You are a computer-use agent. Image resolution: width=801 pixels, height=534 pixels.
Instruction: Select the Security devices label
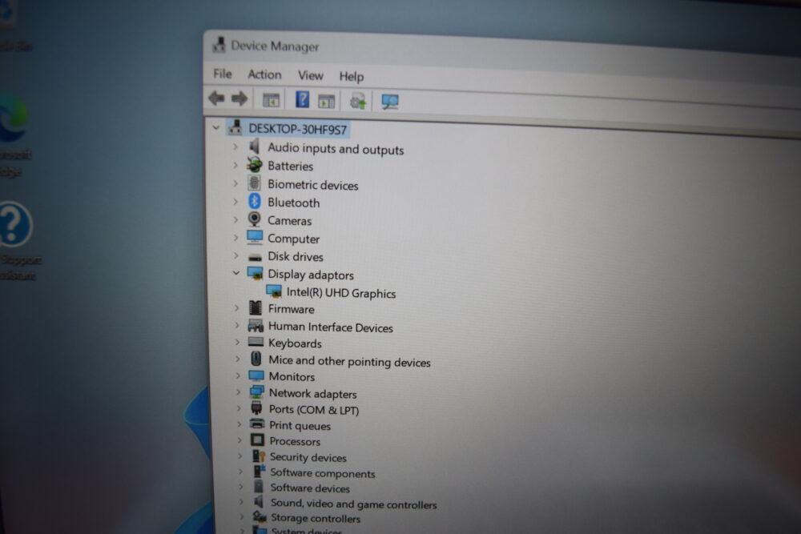pos(308,457)
